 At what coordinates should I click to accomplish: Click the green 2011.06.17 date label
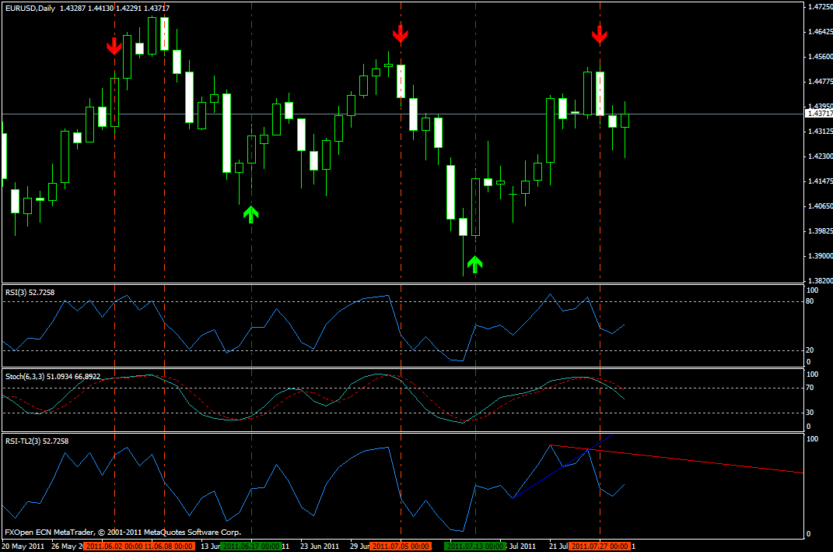(x=253, y=547)
